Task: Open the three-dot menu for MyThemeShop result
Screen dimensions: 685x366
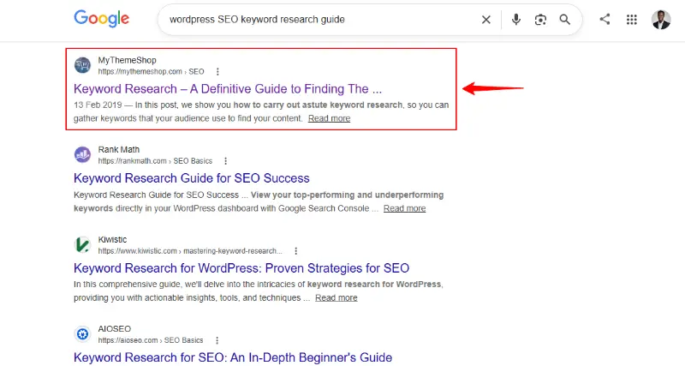Action: coord(217,72)
